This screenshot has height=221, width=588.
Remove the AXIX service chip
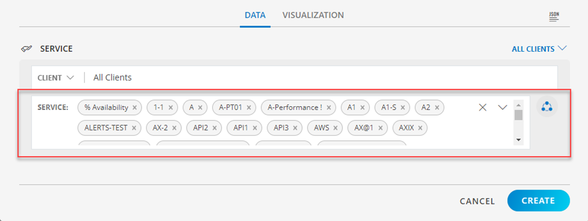click(420, 128)
